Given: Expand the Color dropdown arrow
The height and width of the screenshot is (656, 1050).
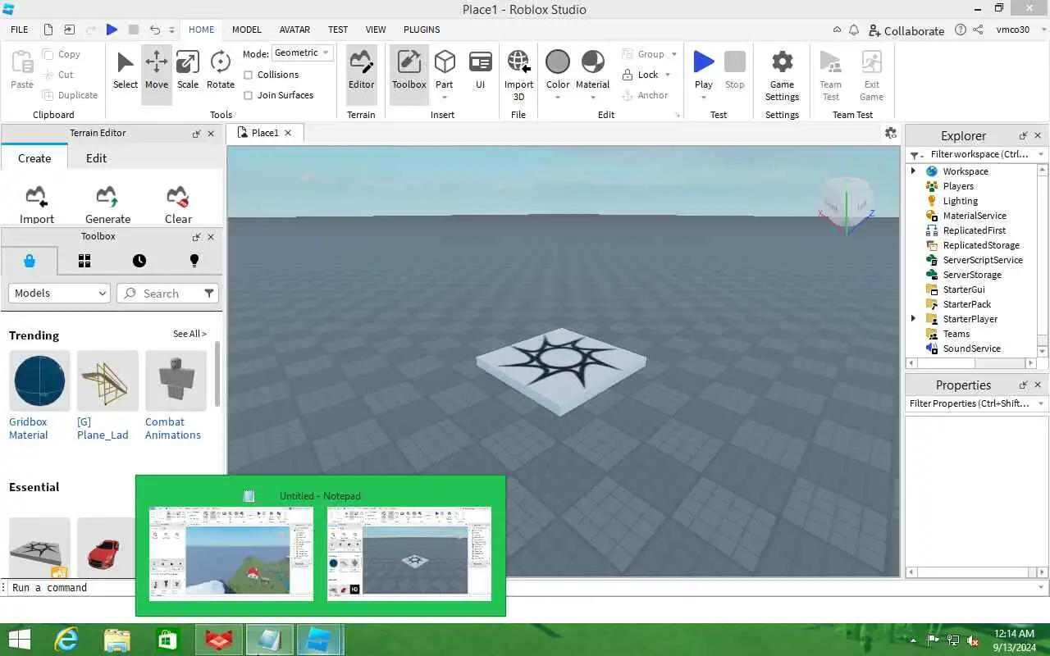Looking at the screenshot, I should (x=558, y=98).
